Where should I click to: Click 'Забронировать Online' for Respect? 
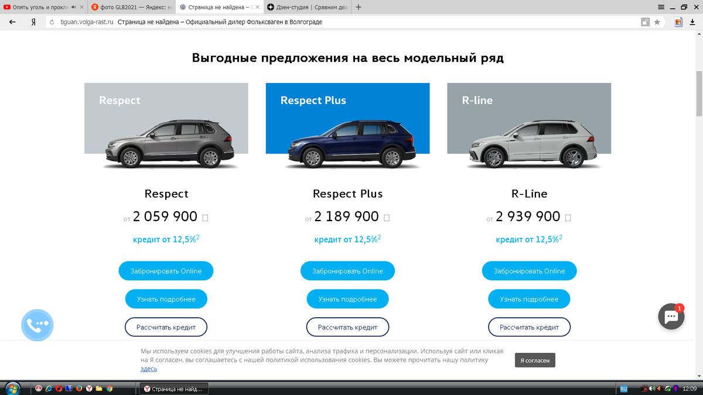pos(166,271)
